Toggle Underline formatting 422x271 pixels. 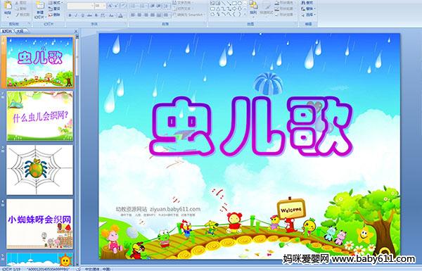pyautogui.click(x=82, y=15)
